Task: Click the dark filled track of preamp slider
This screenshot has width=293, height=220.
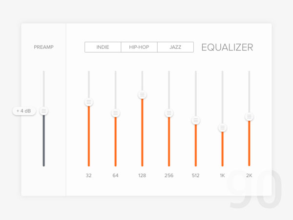Action: (44, 141)
